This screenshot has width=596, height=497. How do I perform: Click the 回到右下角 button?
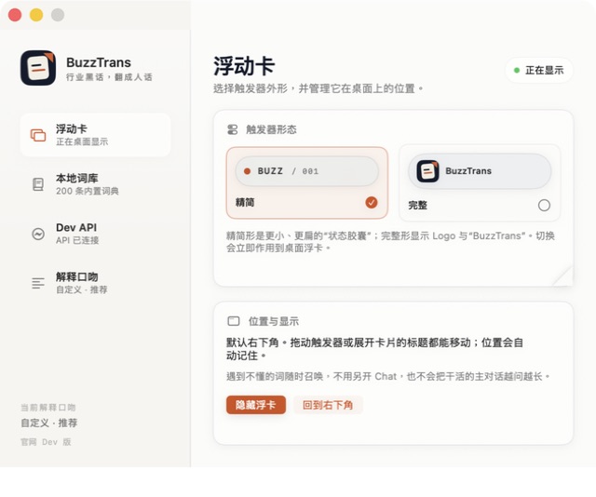[x=328, y=405]
